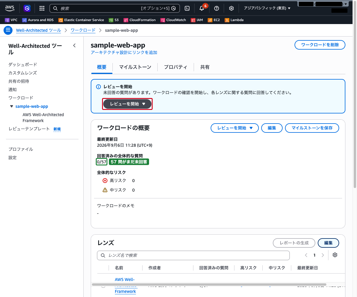
Task: Switch to 共有 tab
Action: [205, 67]
